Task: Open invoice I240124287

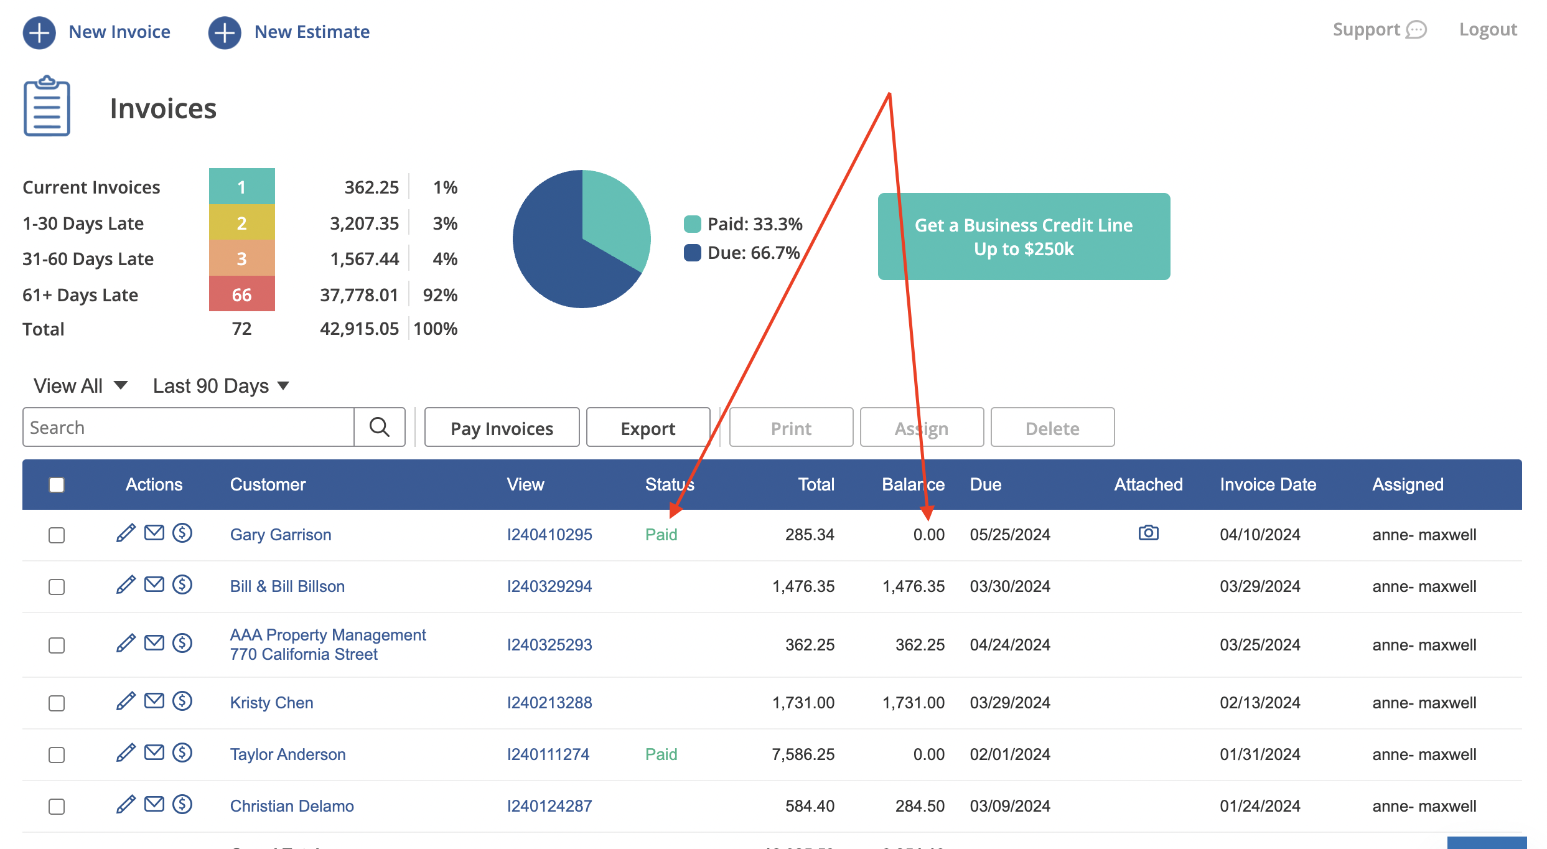Action: [549, 806]
